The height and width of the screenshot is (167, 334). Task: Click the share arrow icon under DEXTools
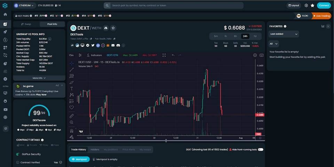click(x=72, y=45)
